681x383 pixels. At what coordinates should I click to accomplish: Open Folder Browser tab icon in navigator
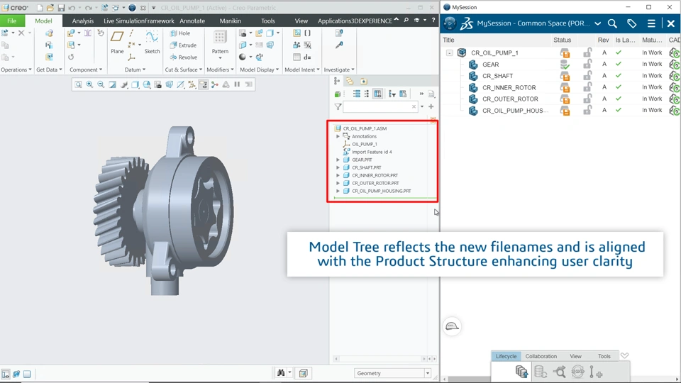(350, 81)
